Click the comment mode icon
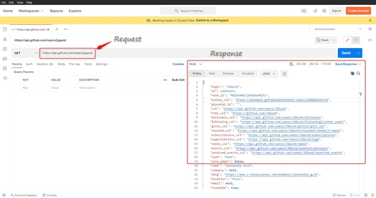Viewport: 376px width, 198px height. (356, 40)
